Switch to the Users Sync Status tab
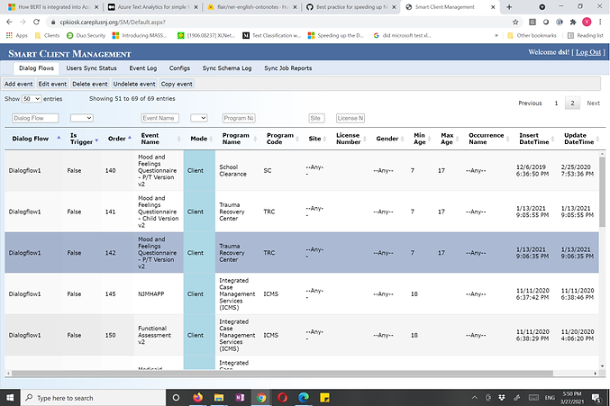The width and height of the screenshot is (610, 406). [x=91, y=68]
